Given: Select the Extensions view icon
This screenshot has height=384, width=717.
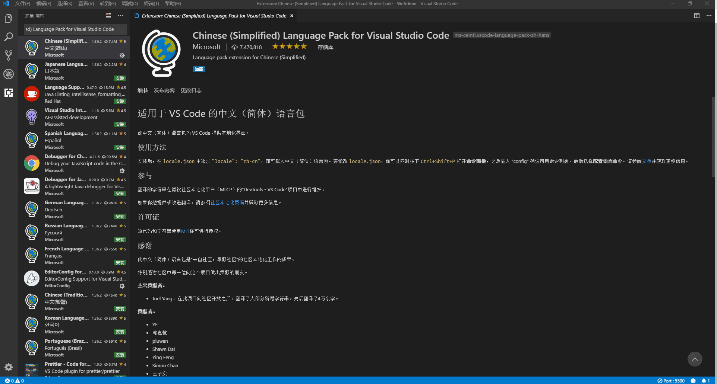Looking at the screenshot, I should point(8,93).
